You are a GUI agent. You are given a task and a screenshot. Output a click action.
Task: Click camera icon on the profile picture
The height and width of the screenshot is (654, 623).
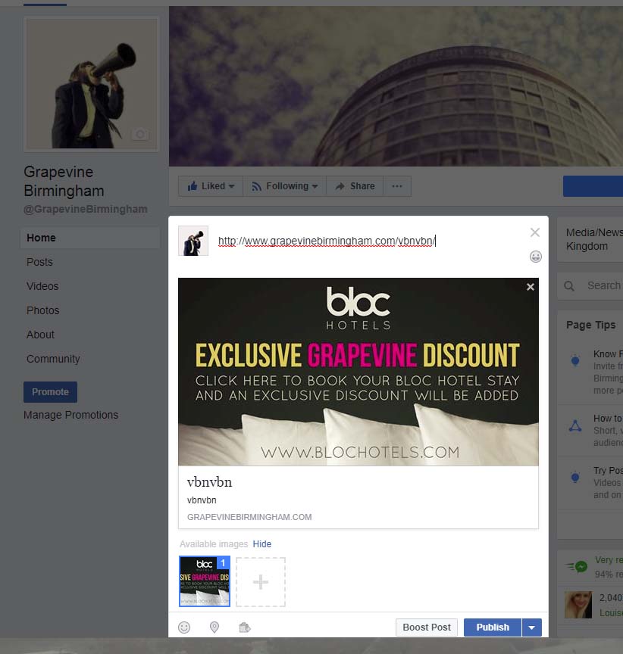(139, 134)
